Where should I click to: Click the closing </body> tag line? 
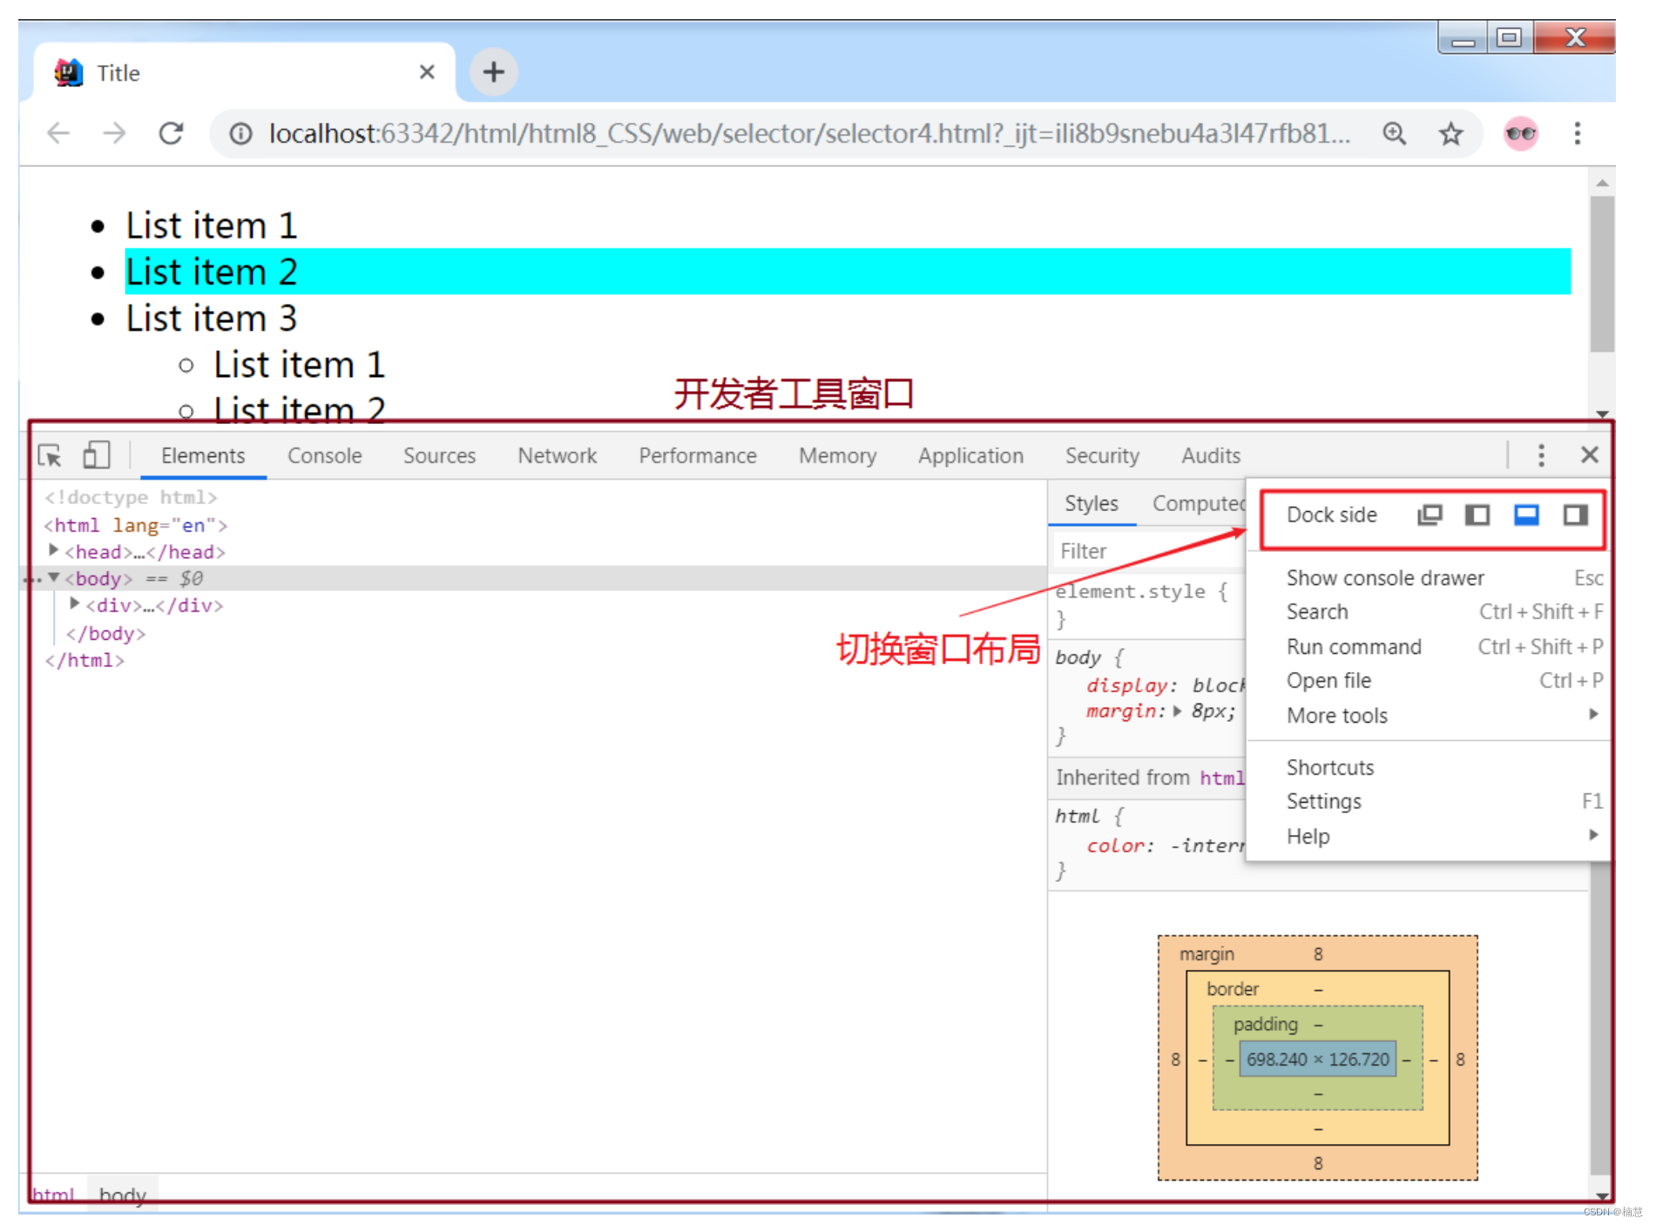click(105, 633)
